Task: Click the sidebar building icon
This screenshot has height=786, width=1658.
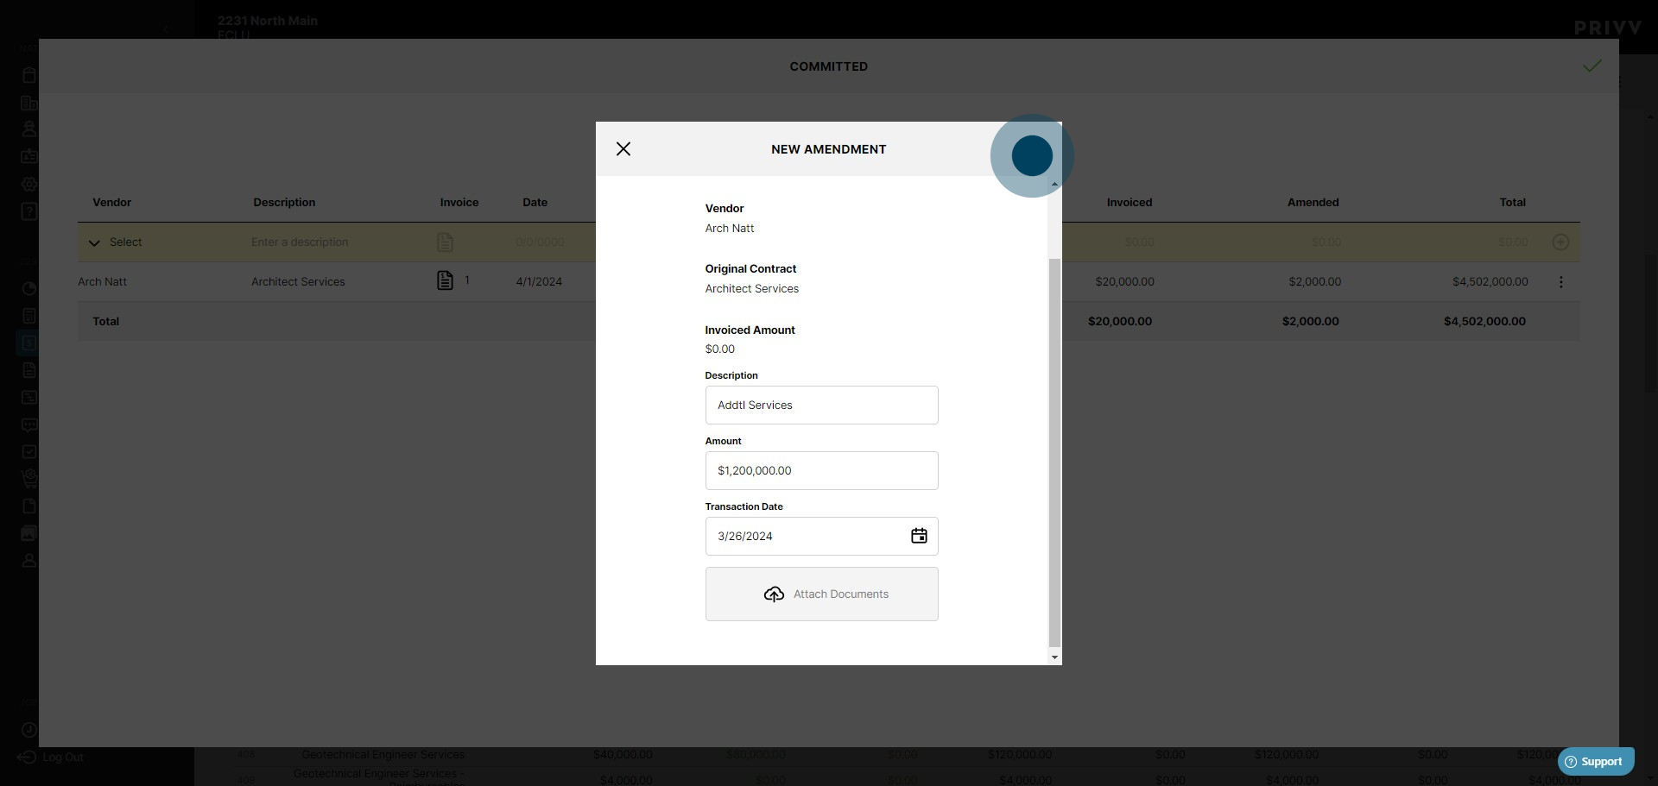Action: [x=28, y=103]
